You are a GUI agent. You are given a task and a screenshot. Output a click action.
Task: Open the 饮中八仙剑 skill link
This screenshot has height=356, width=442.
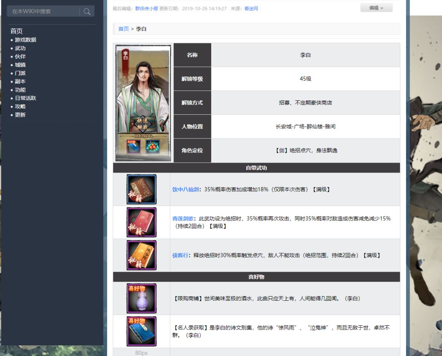point(185,190)
